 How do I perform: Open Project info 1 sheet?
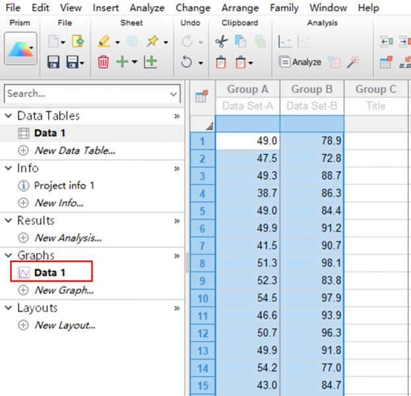click(64, 185)
